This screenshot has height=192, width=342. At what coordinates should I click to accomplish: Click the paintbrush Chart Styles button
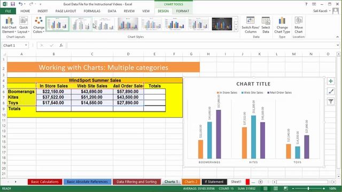[331, 91]
